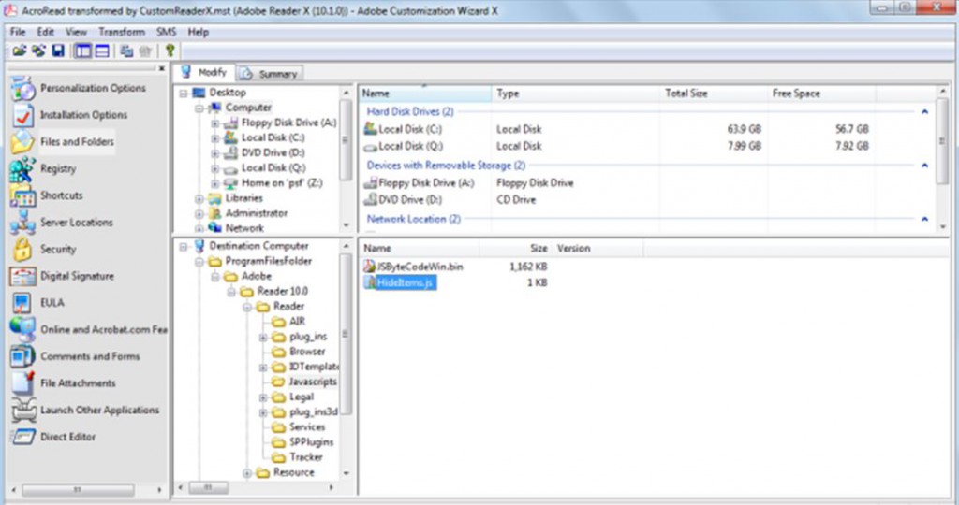Image resolution: width=959 pixels, height=505 pixels.
Task: Click the copy files toolbar icon
Action: (126, 50)
